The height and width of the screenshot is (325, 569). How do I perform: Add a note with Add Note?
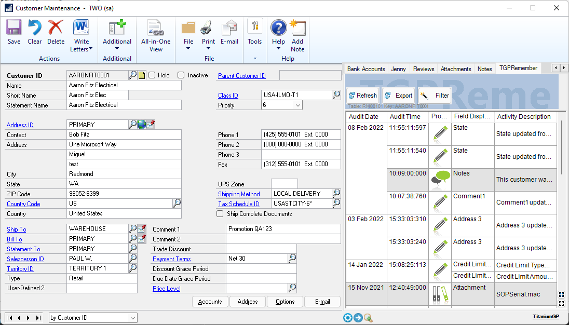click(x=297, y=36)
